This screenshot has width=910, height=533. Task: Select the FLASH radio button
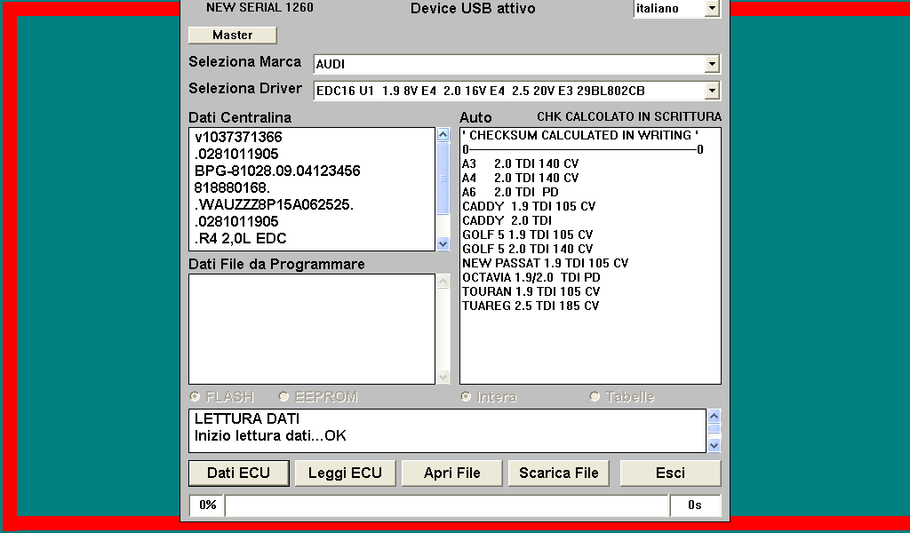tap(196, 397)
